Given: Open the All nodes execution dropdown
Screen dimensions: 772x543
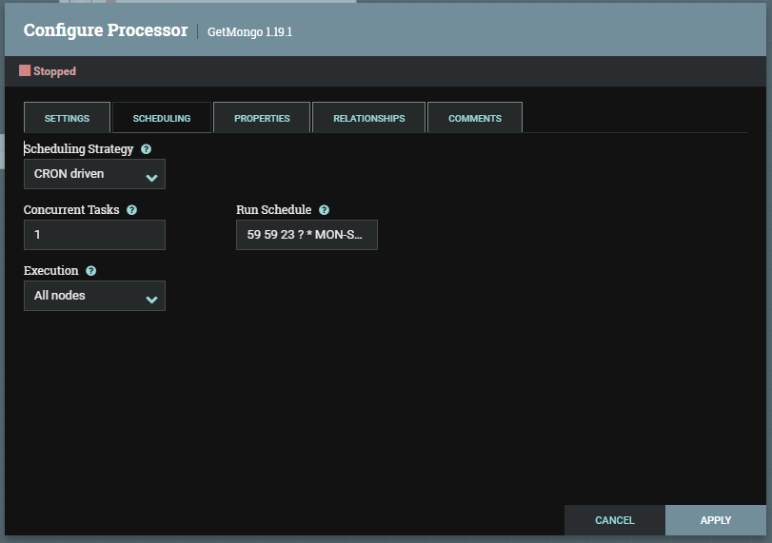Looking at the screenshot, I should click(94, 296).
